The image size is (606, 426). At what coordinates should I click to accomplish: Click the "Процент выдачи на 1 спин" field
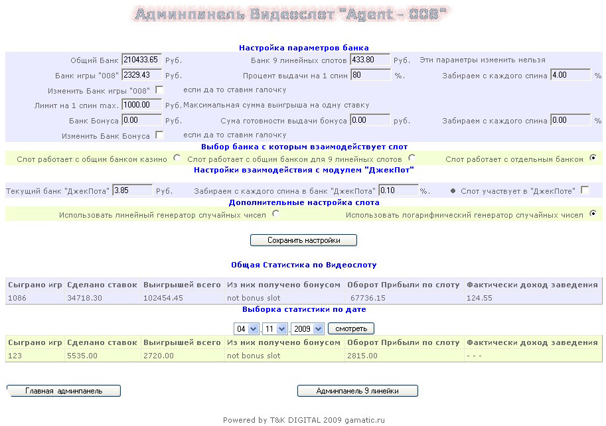tap(370, 75)
